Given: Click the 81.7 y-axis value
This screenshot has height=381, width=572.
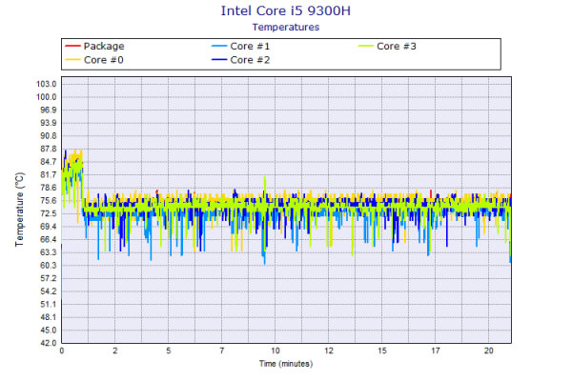Looking at the screenshot, I should (x=49, y=174).
